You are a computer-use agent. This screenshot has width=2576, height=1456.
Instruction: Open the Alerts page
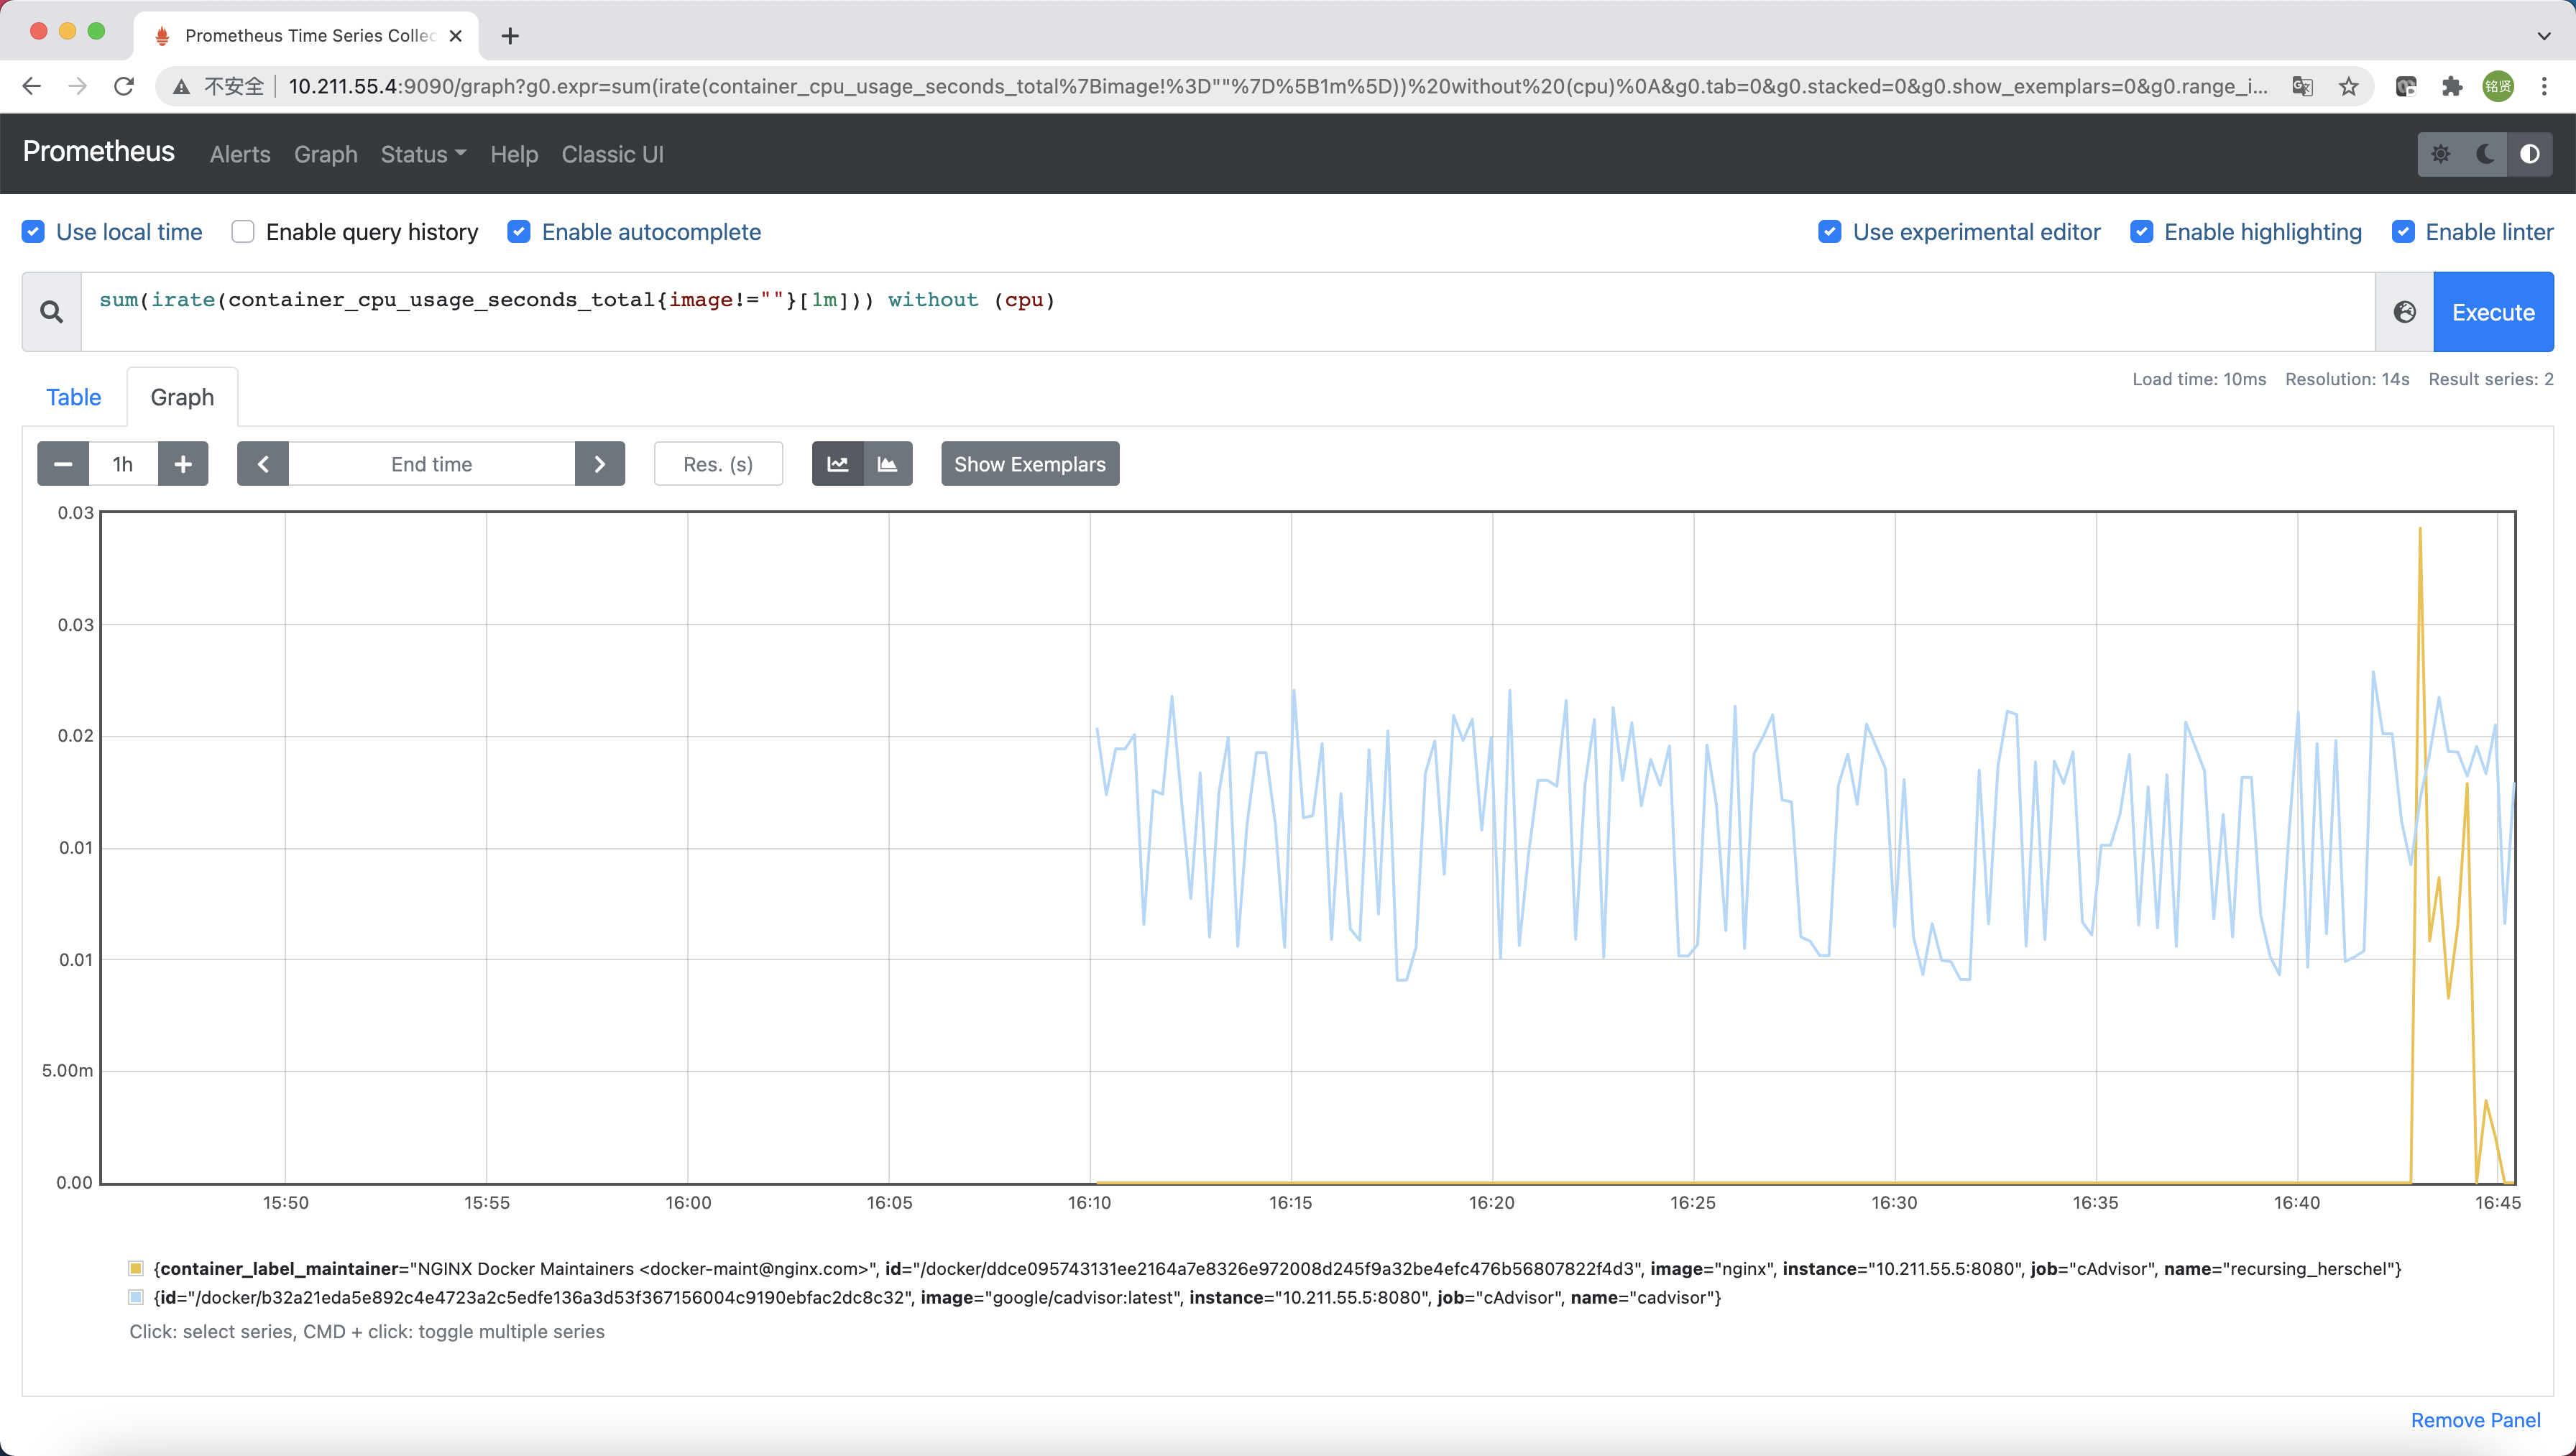click(240, 154)
